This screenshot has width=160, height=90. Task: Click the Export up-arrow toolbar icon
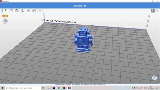[11, 10]
